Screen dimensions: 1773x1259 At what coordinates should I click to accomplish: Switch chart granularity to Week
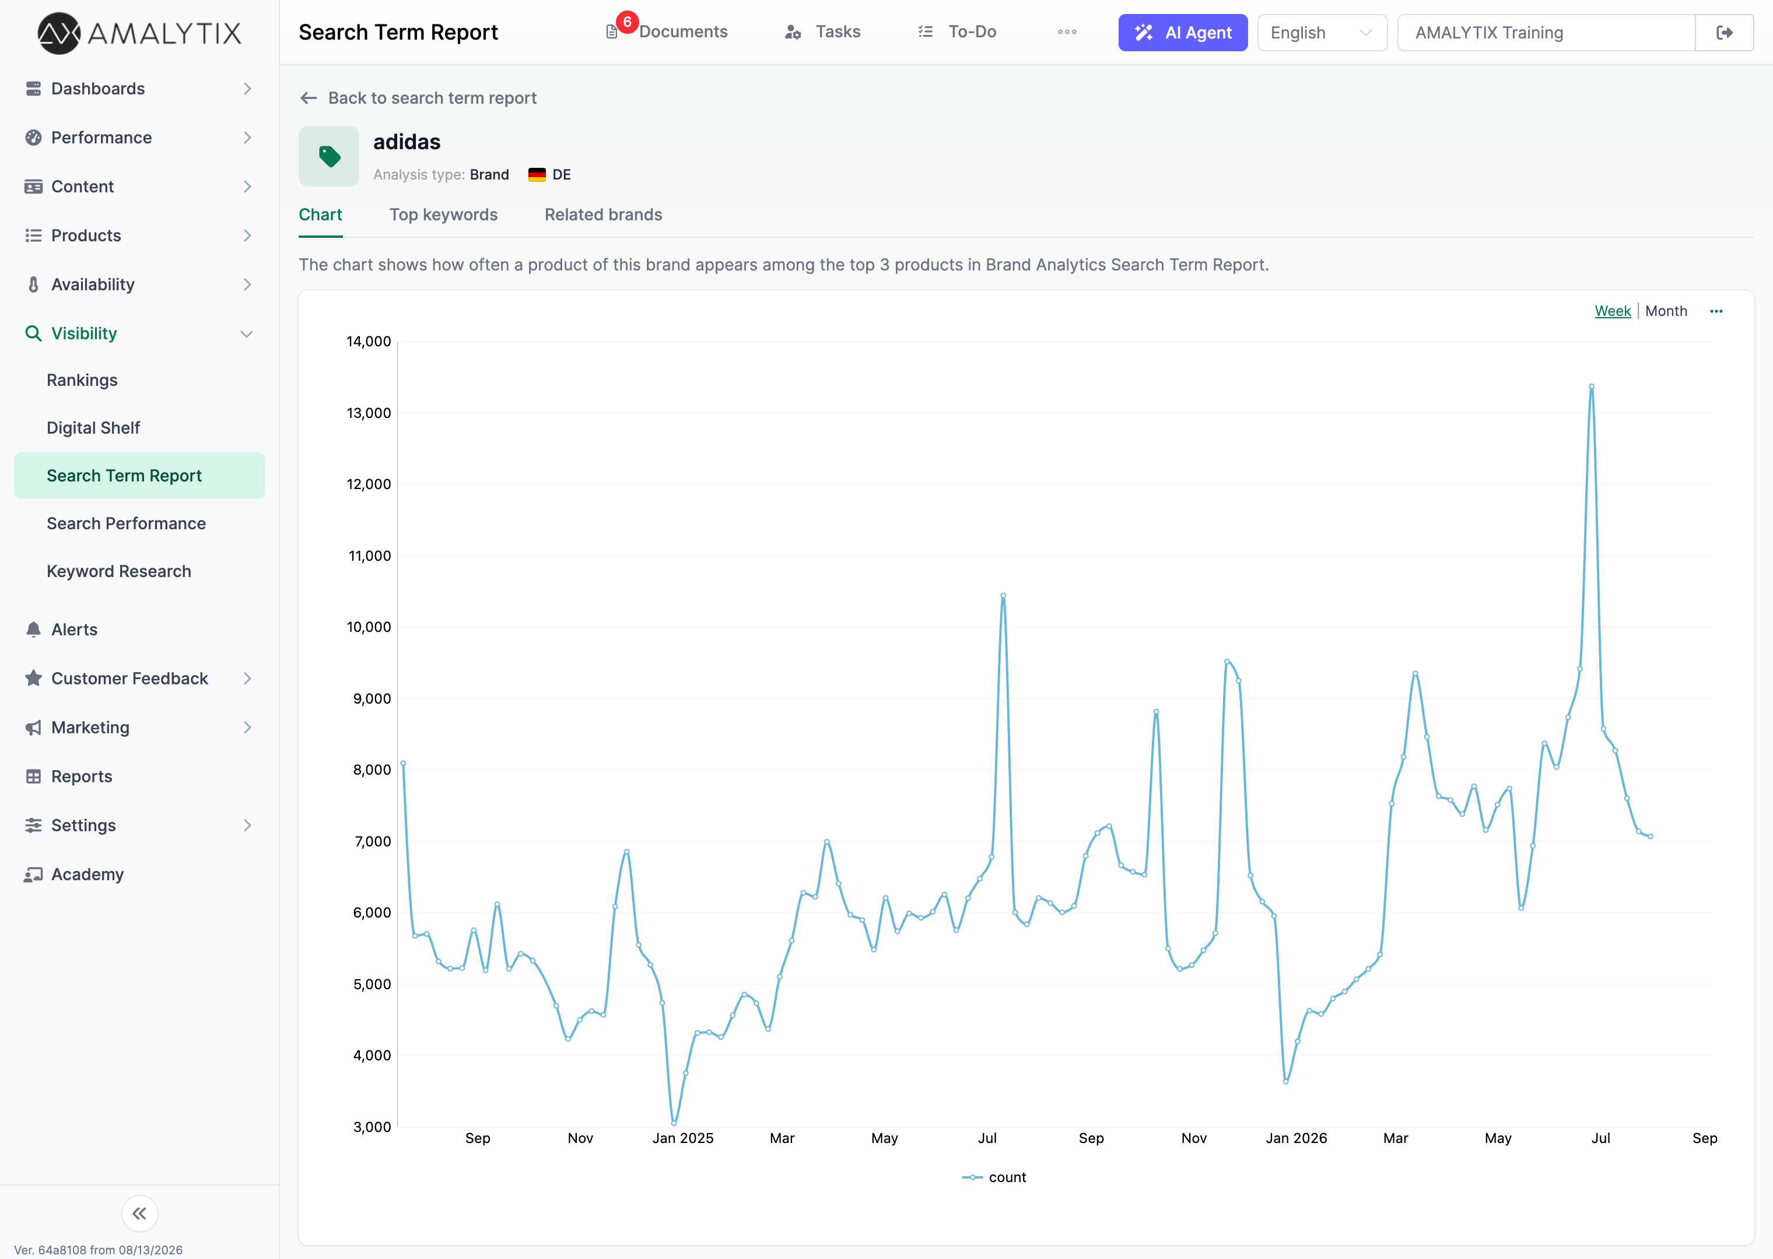[1613, 311]
